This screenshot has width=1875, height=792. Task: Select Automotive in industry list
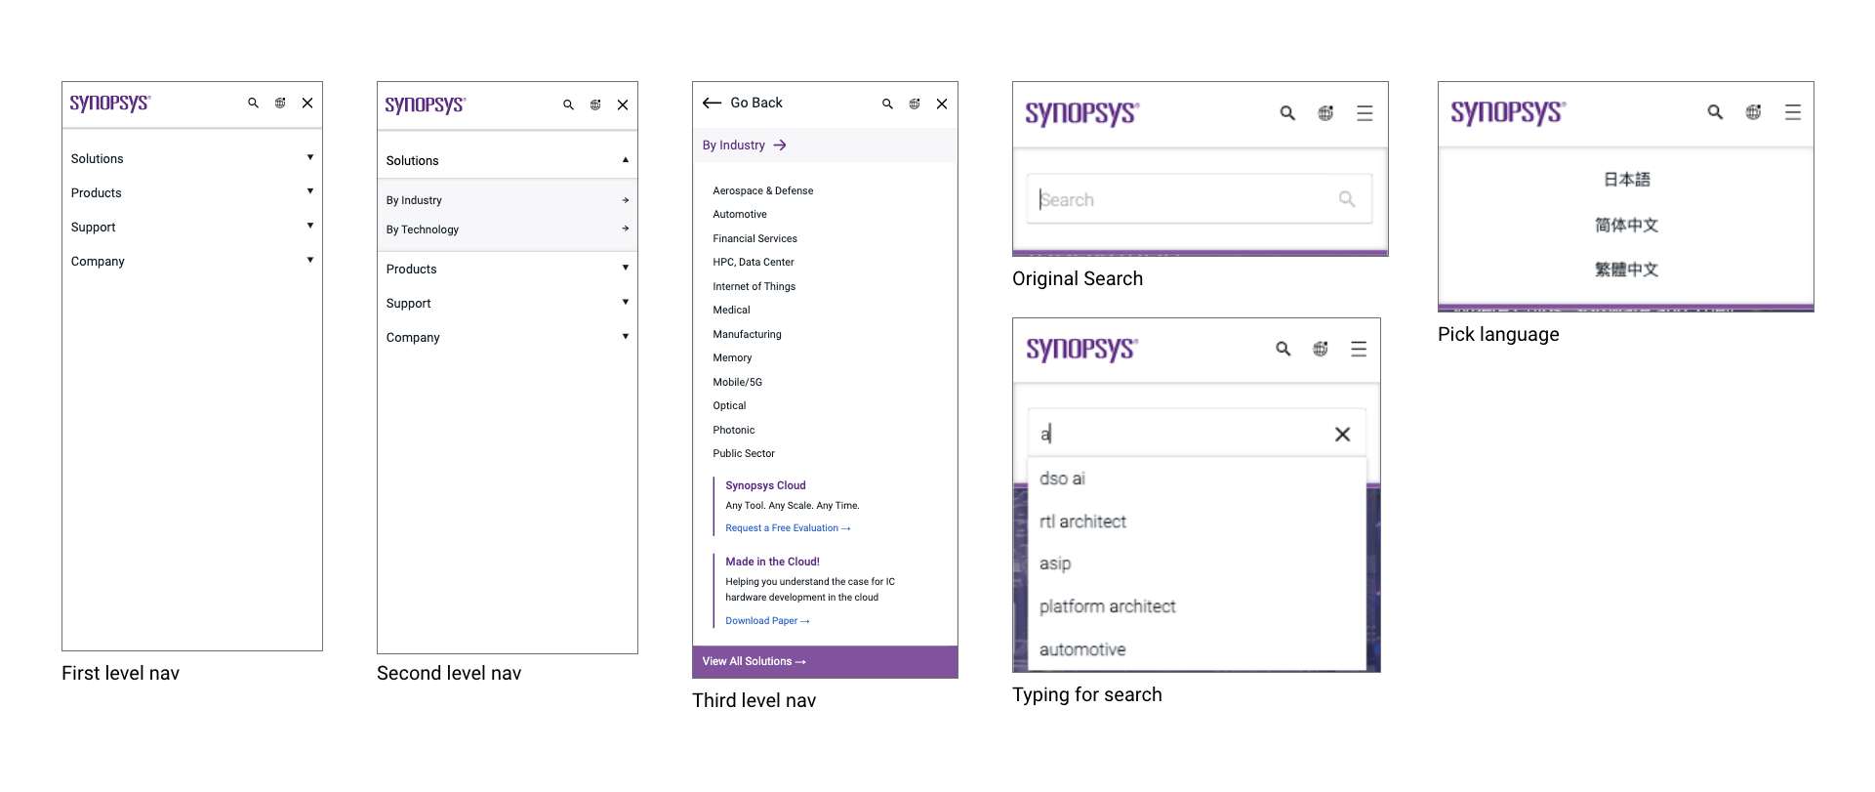[x=740, y=214]
